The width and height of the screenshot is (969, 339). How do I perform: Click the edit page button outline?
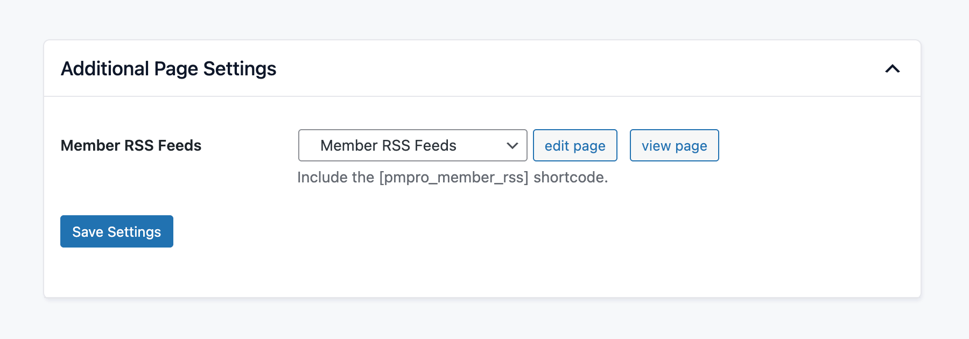pos(575,145)
